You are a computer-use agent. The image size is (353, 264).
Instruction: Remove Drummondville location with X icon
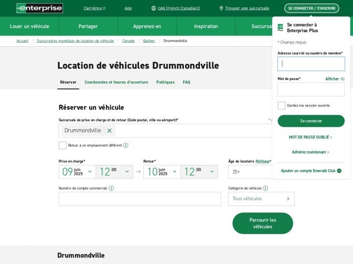pyautogui.click(x=109, y=131)
